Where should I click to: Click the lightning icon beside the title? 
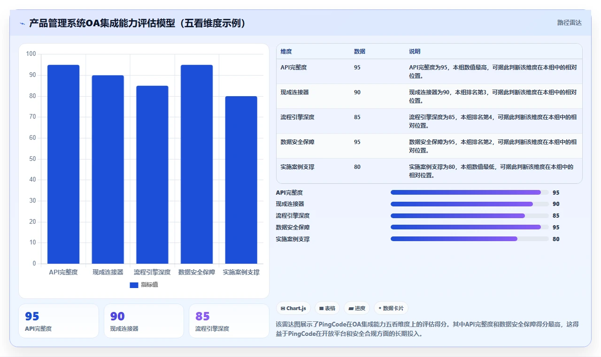22,23
